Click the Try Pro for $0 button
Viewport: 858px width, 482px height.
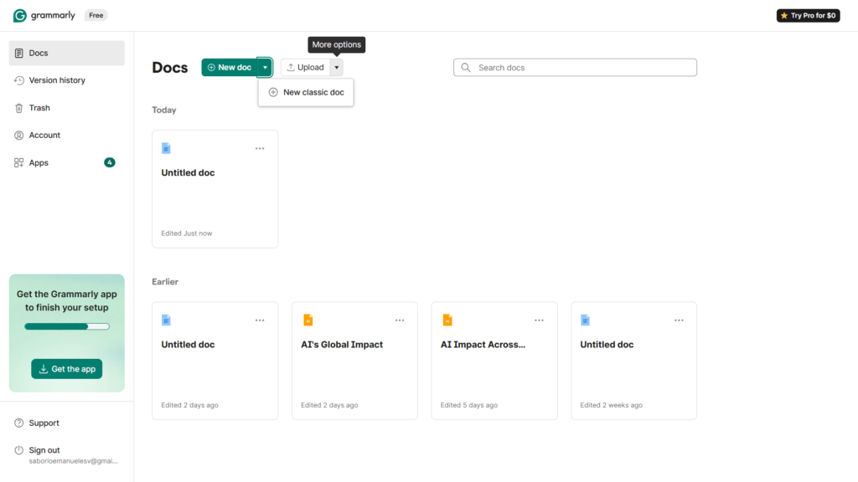(809, 15)
